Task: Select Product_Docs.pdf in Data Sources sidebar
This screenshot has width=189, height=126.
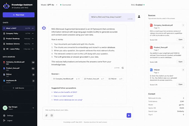Action: tap(19, 69)
